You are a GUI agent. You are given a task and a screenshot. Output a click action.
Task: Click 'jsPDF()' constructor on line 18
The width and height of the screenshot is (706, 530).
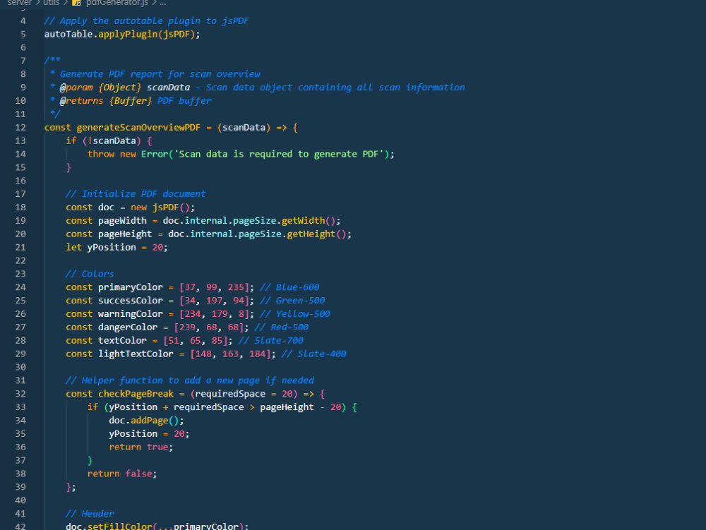click(x=171, y=207)
